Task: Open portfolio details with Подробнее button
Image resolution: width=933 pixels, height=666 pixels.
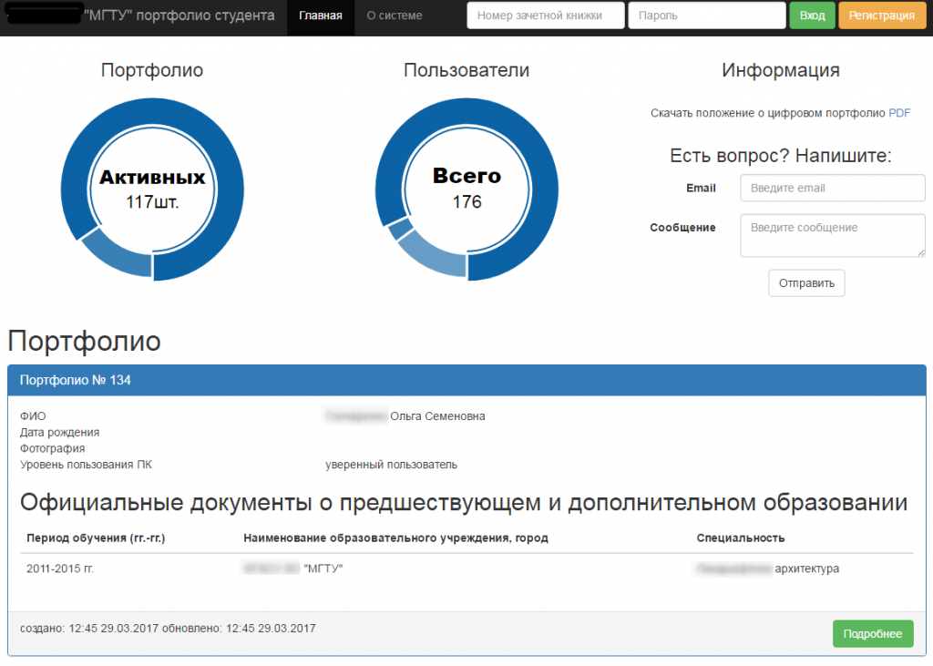Action: (872, 634)
